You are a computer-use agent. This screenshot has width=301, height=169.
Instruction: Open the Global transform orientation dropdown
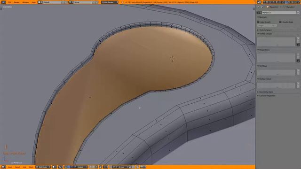click(82, 167)
